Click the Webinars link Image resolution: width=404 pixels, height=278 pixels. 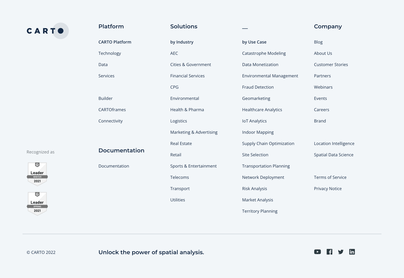323,87
